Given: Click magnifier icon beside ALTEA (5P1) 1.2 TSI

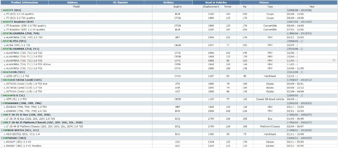Looking at the screenshot, I should [x=4, y=45].
